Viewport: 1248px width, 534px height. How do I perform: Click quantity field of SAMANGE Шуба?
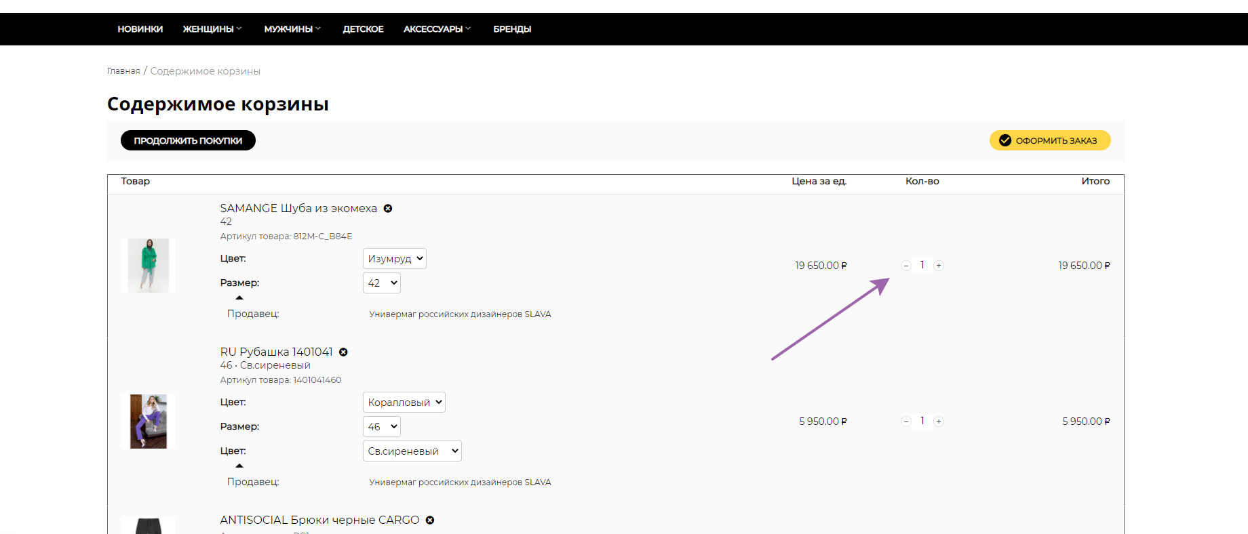click(x=922, y=265)
